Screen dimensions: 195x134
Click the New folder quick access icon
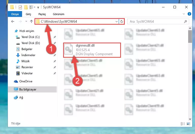(x=26, y=7)
